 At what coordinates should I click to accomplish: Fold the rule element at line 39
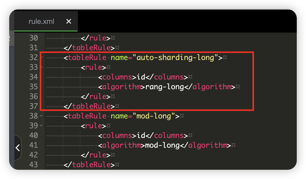click(x=42, y=126)
